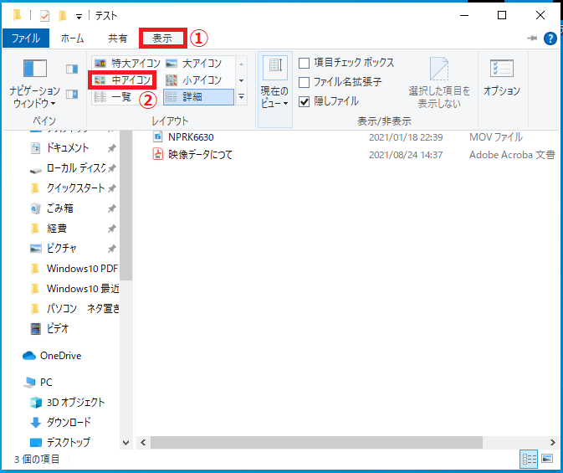The image size is (563, 473).
Task: Toggle the preview pane icon in ペイン group
Action: click(x=72, y=69)
